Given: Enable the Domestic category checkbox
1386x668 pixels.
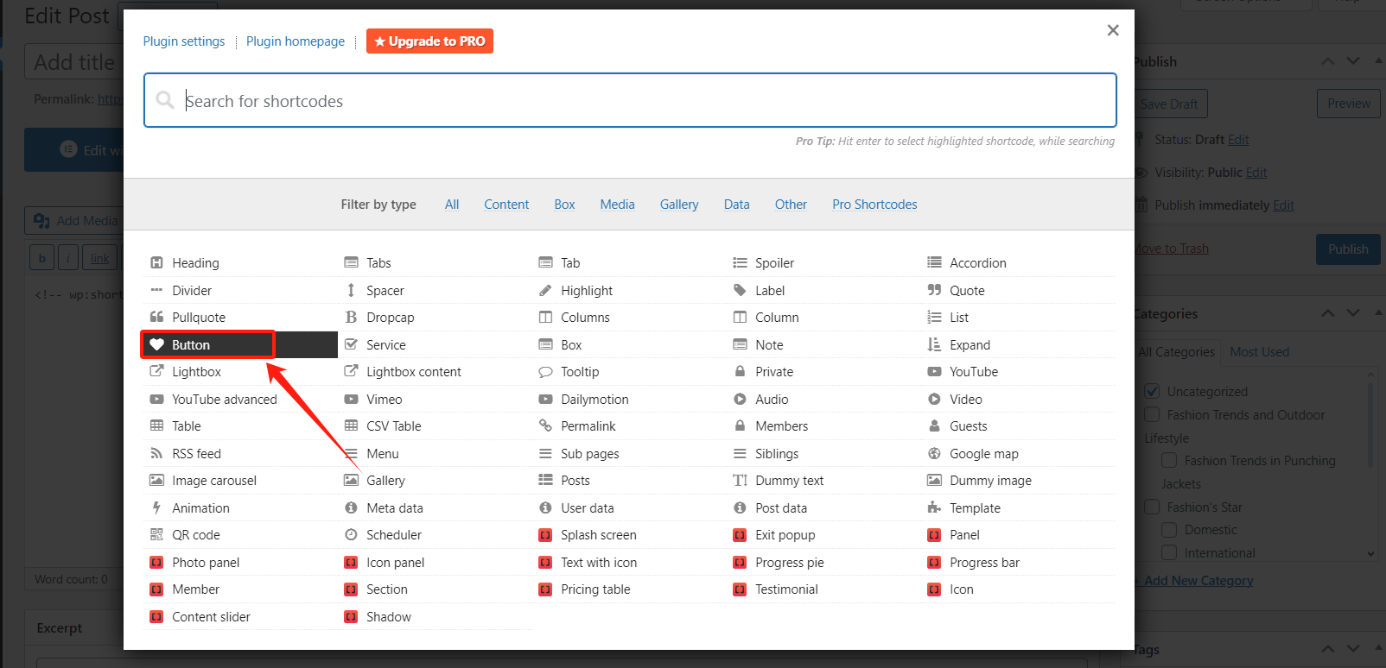Looking at the screenshot, I should coord(1169,530).
